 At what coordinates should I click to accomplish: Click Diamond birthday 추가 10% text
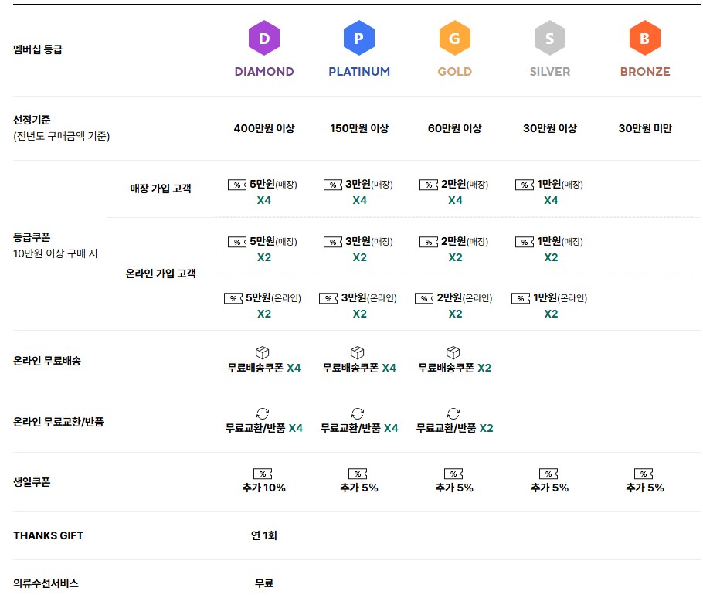(x=264, y=488)
